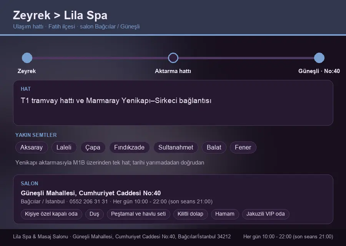
Task: Click the Jakuzili VIP oda tag
Action: click(266, 214)
